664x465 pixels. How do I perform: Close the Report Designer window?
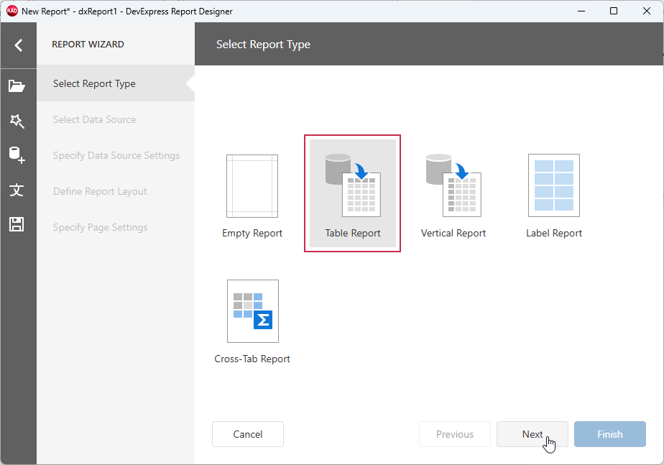pyautogui.click(x=647, y=11)
